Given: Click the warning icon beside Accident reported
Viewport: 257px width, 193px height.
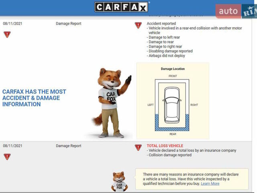Looking at the screenshot, I should 138,25.
